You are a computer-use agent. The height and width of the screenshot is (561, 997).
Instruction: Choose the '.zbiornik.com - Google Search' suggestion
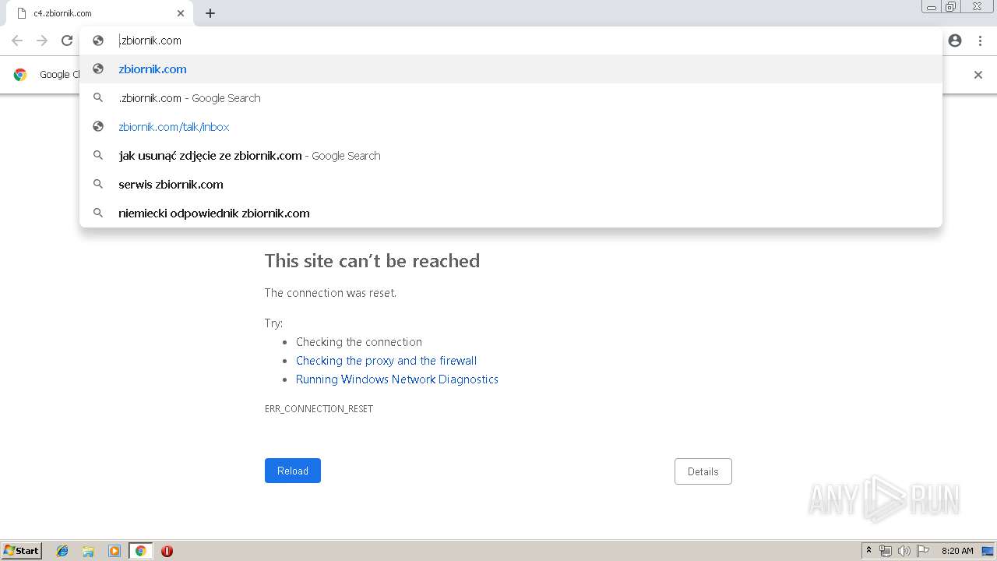[511, 98]
